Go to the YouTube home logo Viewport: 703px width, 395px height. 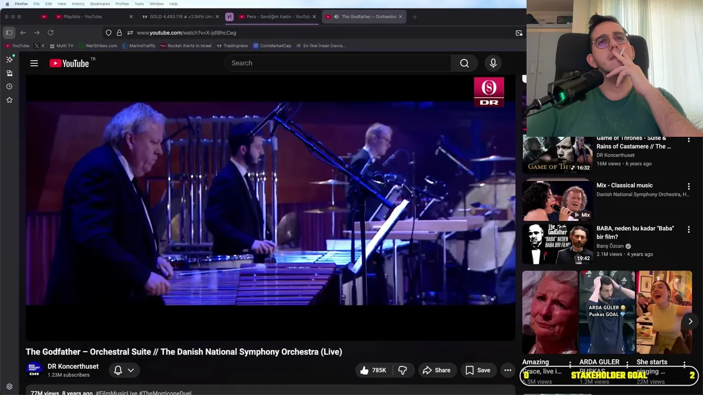point(69,63)
